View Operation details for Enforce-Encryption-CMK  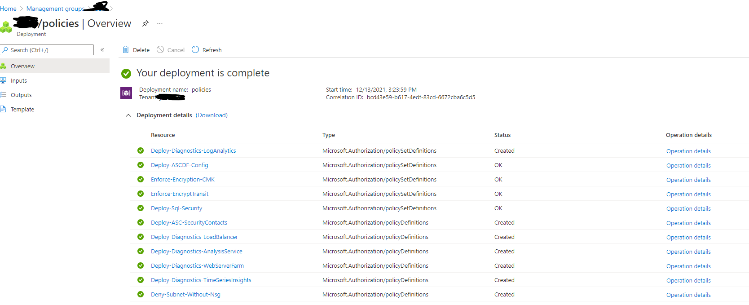click(x=688, y=180)
